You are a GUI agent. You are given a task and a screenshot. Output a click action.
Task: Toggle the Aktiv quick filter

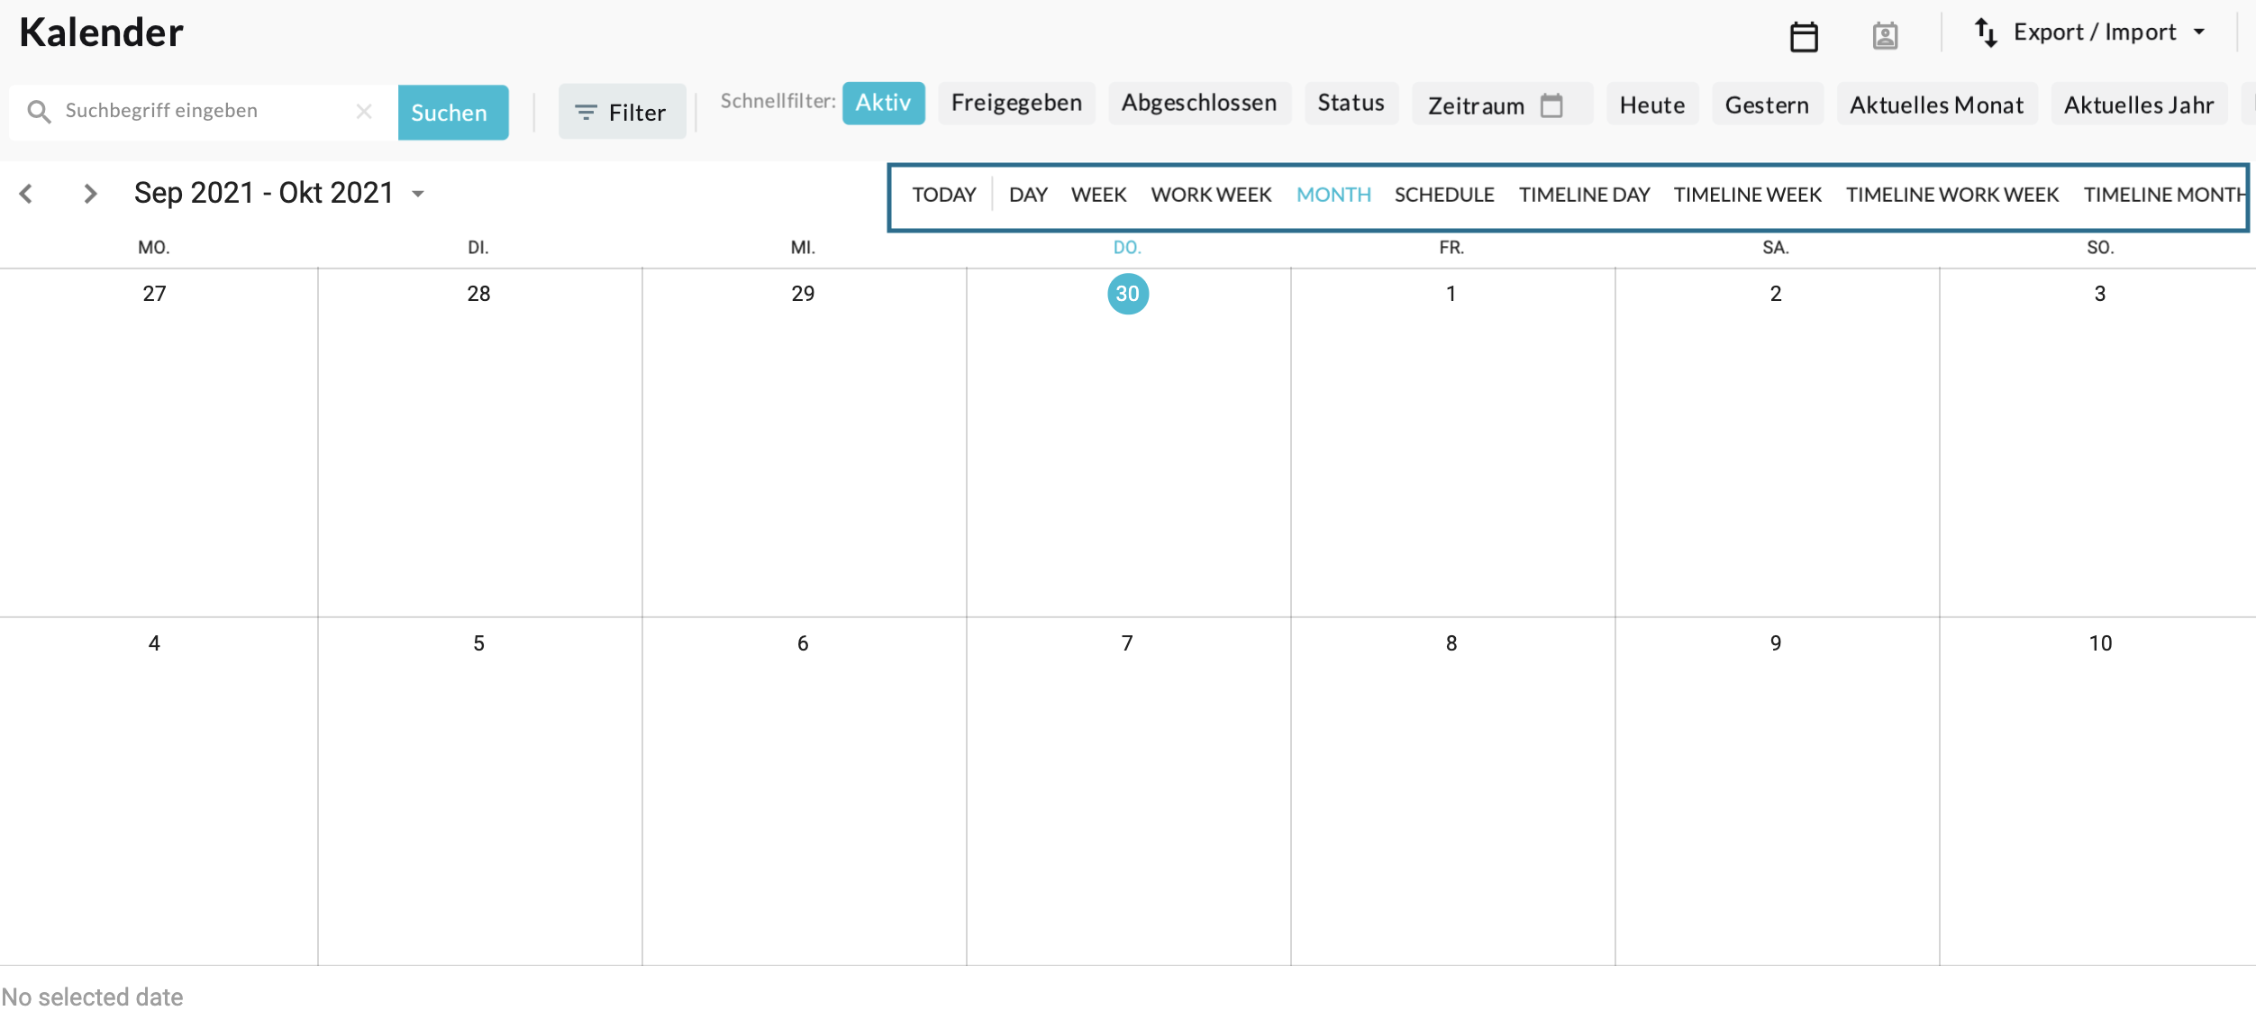[x=883, y=103]
